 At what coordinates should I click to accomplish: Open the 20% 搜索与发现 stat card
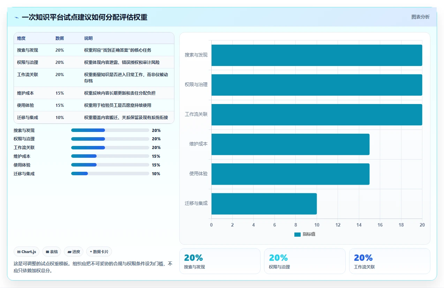pos(220,261)
